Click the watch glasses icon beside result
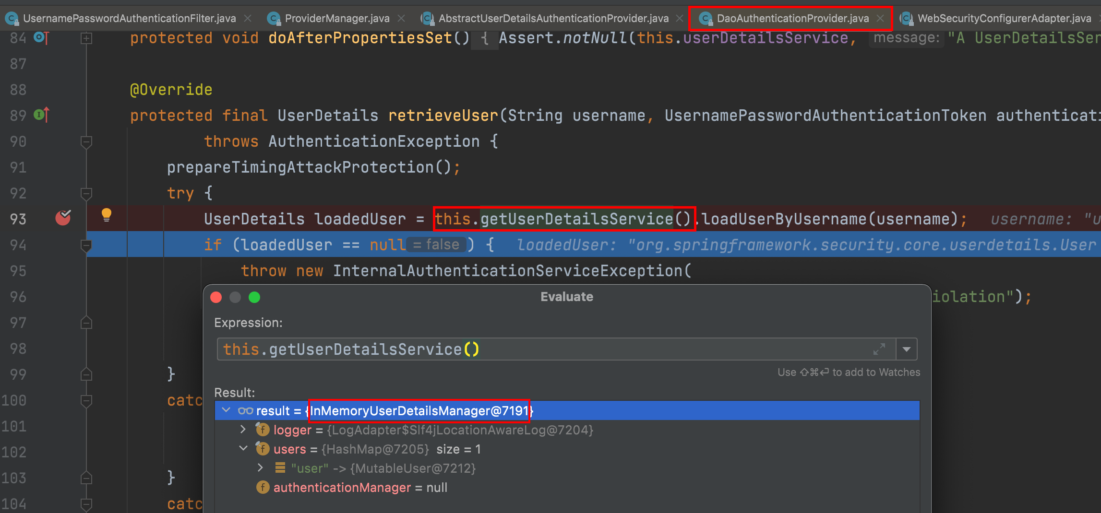The image size is (1101, 513). pos(245,411)
